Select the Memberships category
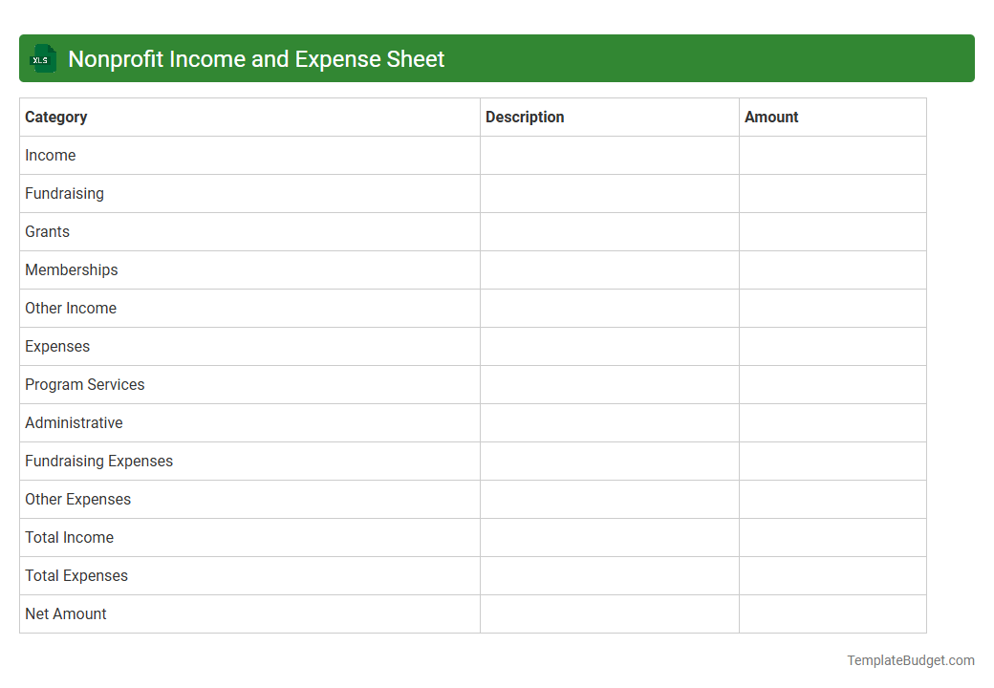The image size is (994, 688). click(72, 269)
